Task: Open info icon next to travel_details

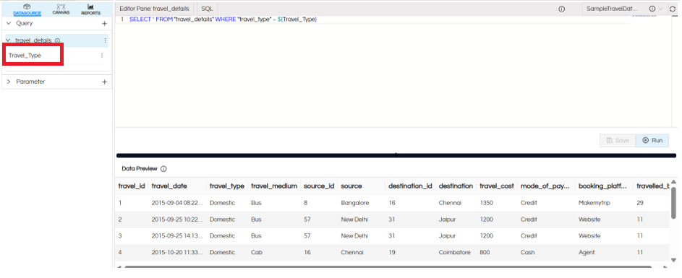Action: (57, 40)
